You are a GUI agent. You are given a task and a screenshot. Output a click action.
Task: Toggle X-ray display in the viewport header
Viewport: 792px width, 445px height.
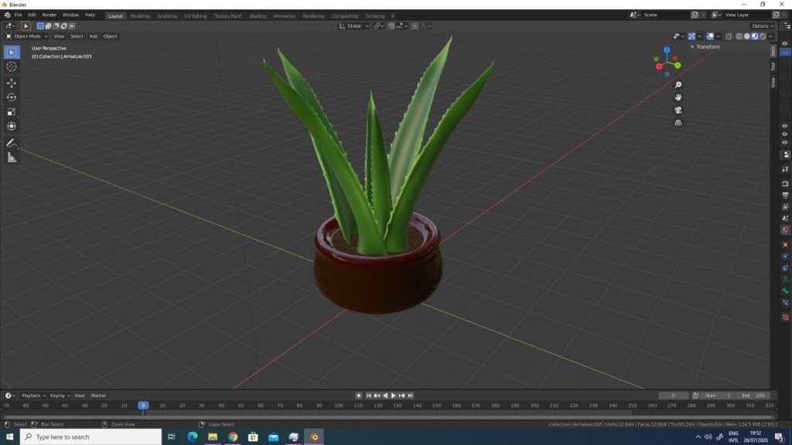[x=729, y=36]
